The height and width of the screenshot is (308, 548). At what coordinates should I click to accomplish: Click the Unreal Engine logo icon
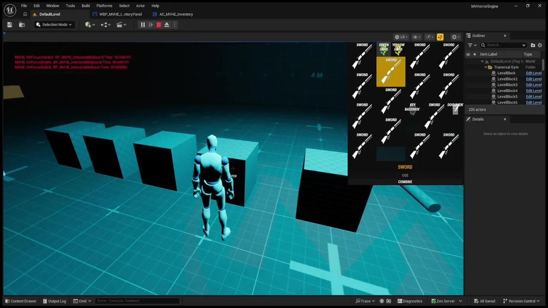10,10
